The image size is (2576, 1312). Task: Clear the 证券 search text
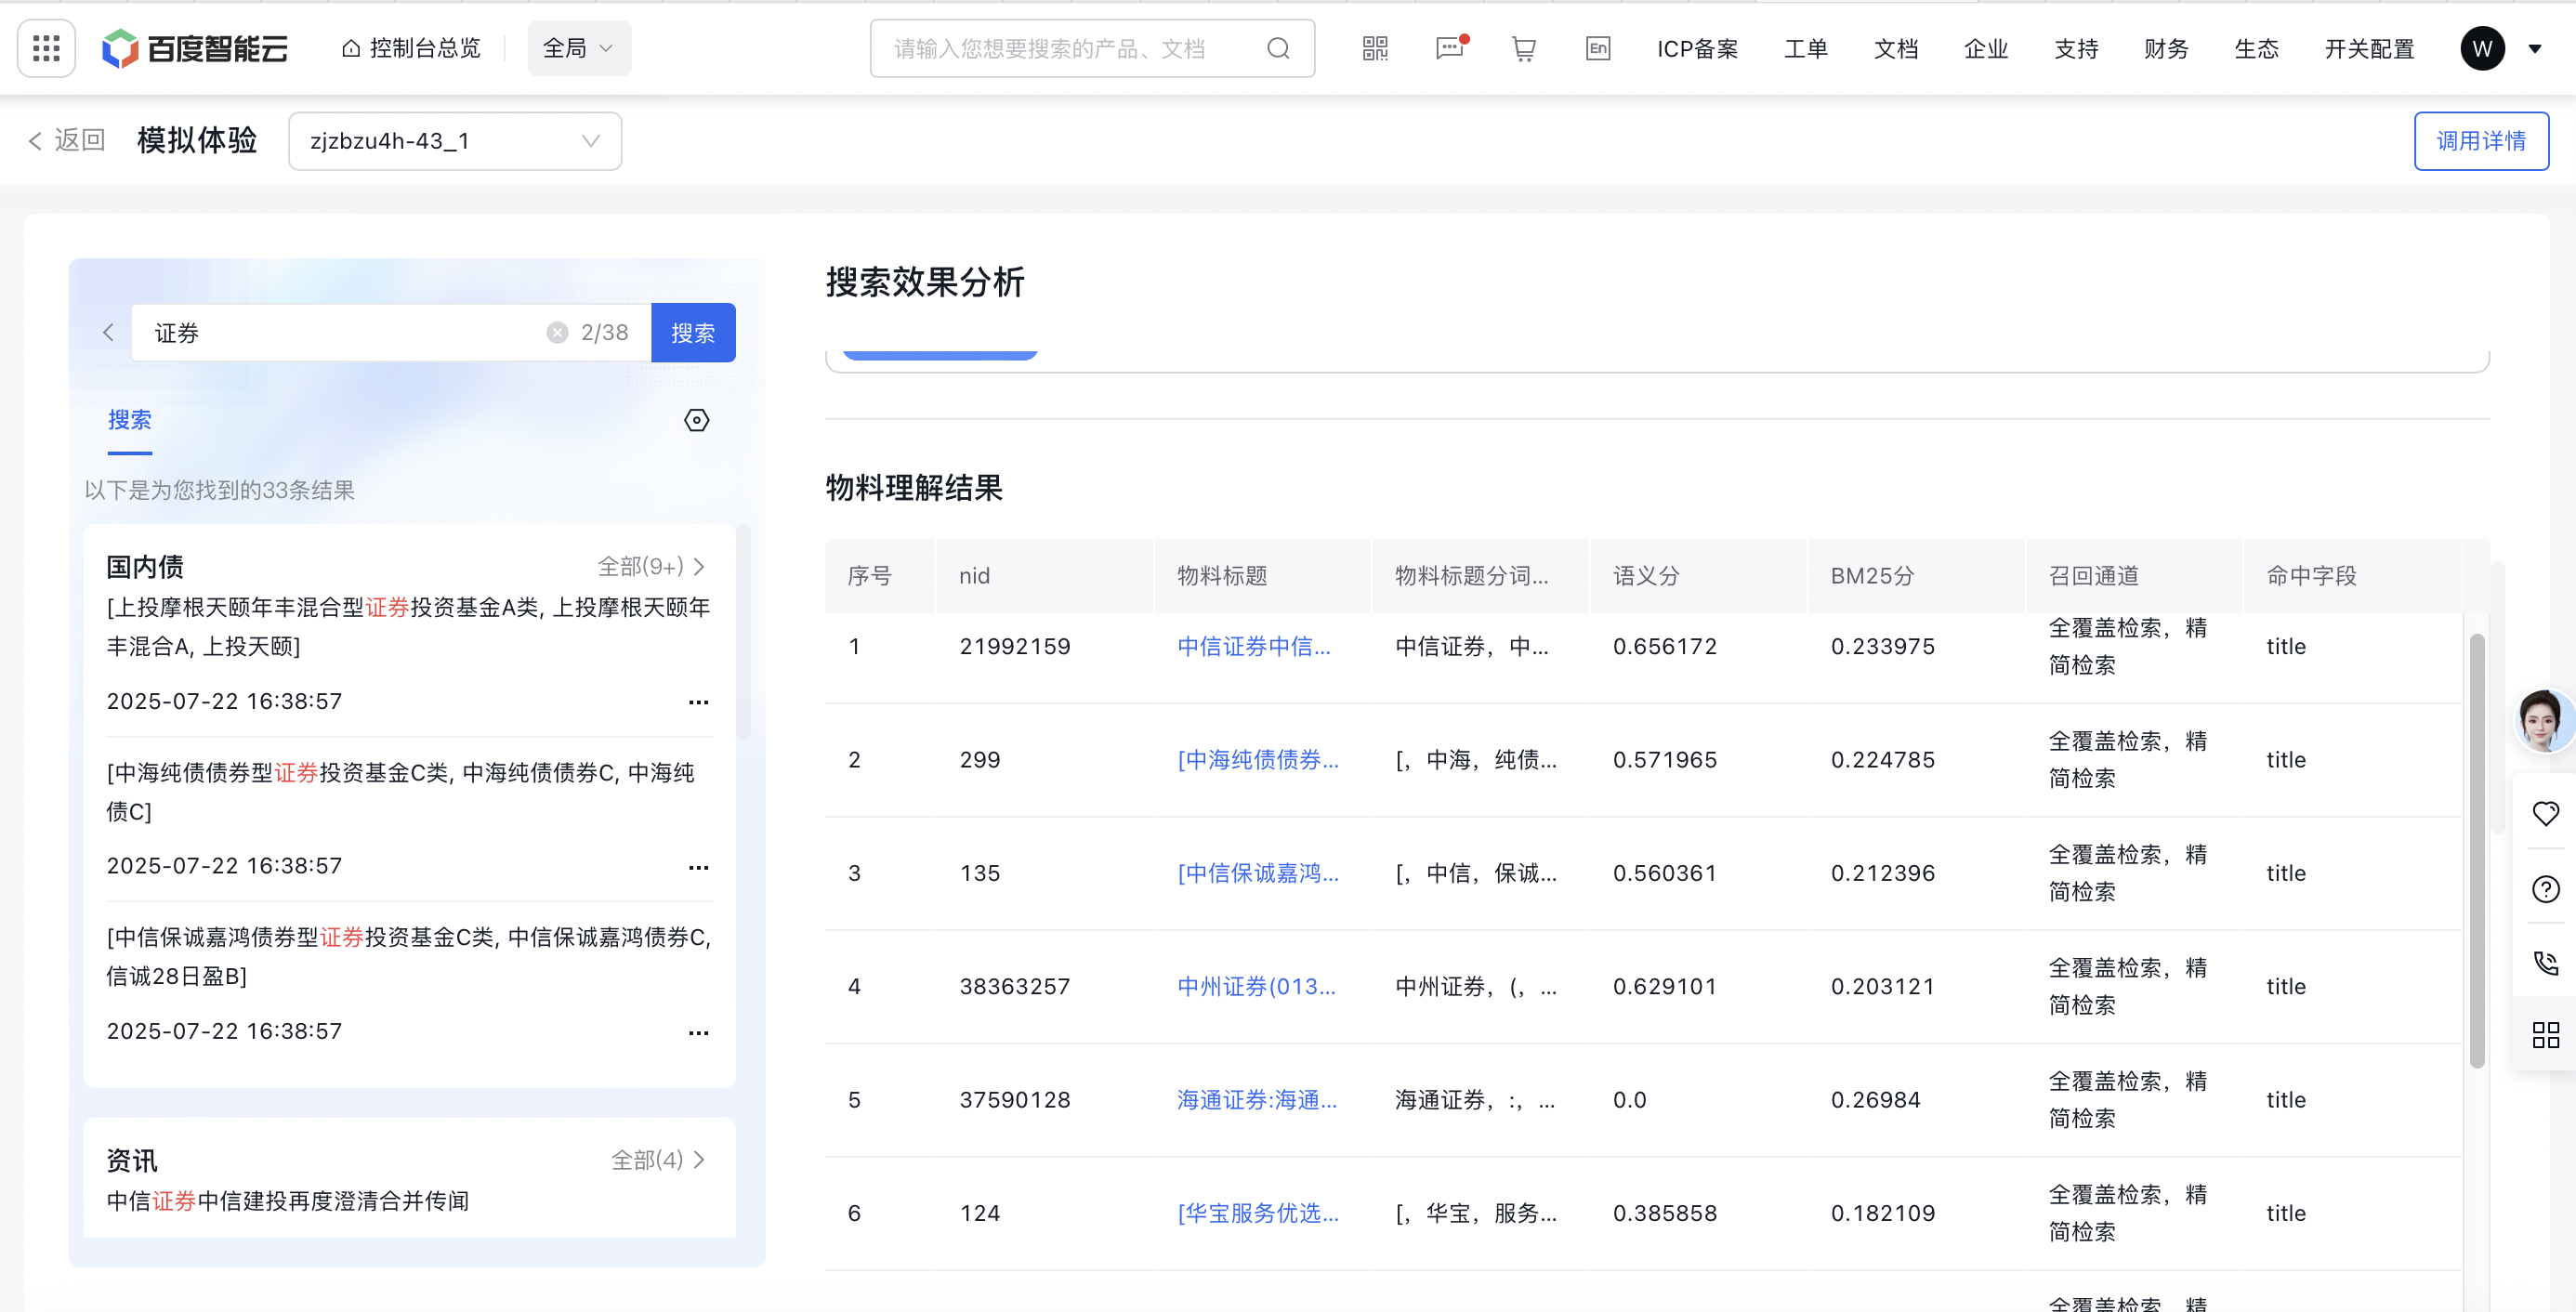pyautogui.click(x=557, y=333)
